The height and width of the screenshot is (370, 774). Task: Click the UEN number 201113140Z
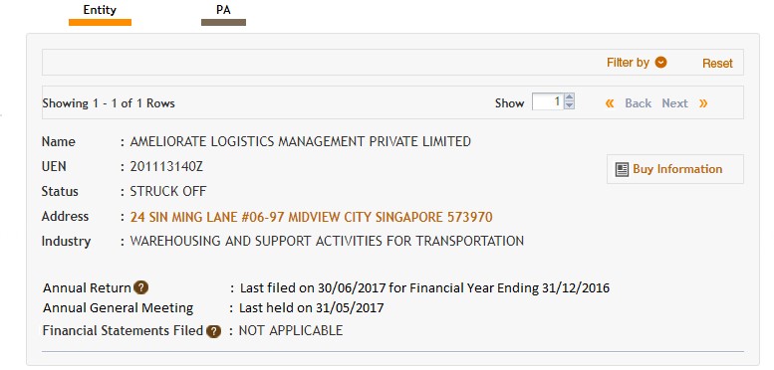166,167
